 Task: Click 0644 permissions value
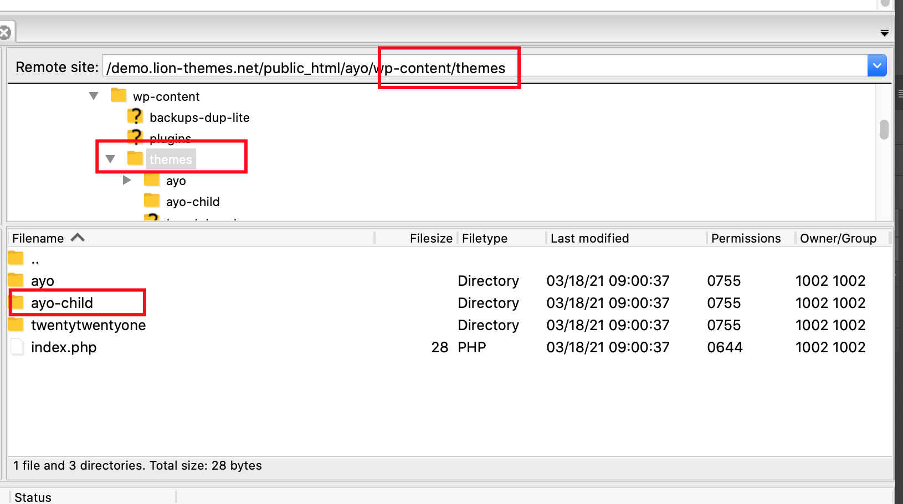[725, 347]
